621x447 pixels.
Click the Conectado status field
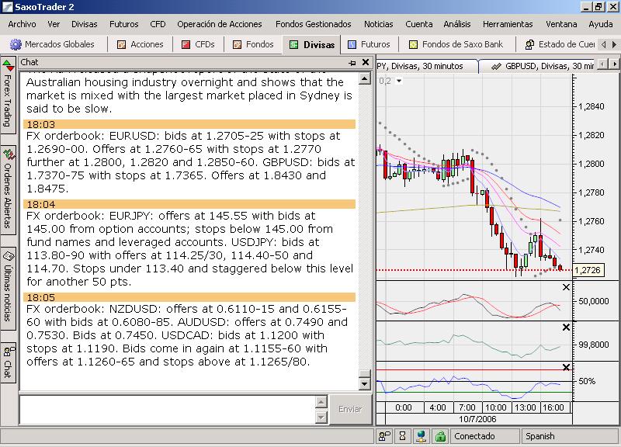[484, 436]
